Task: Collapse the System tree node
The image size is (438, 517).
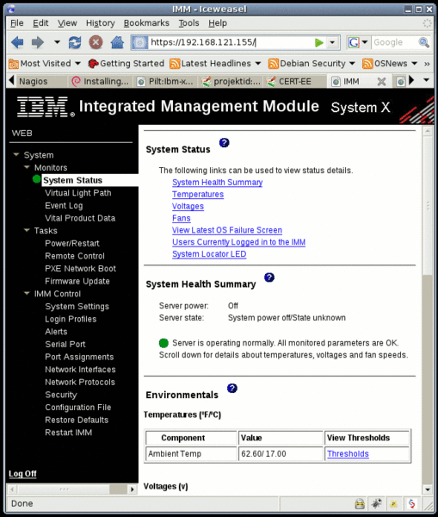Action: (16, 154)
